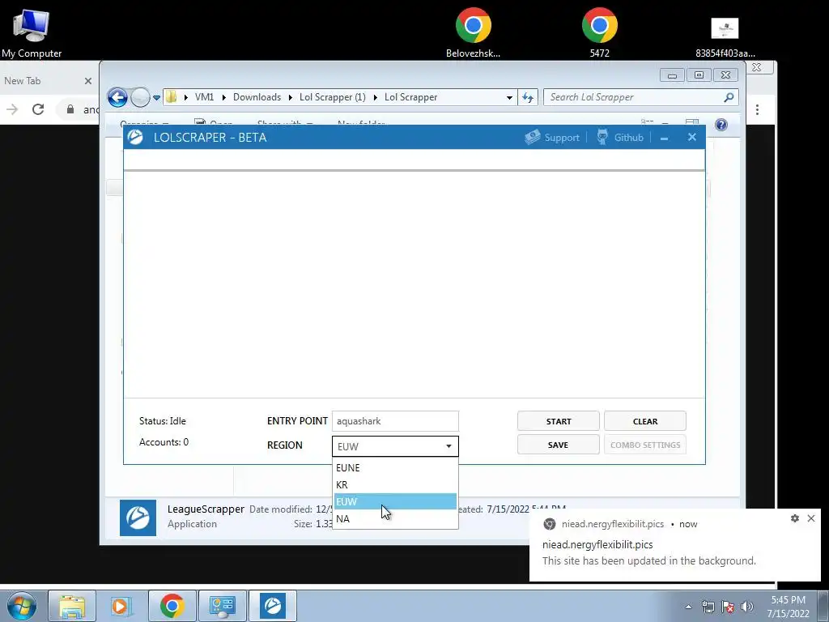
Task: Maximize the Explorer window
Action: tap(699, 75)
